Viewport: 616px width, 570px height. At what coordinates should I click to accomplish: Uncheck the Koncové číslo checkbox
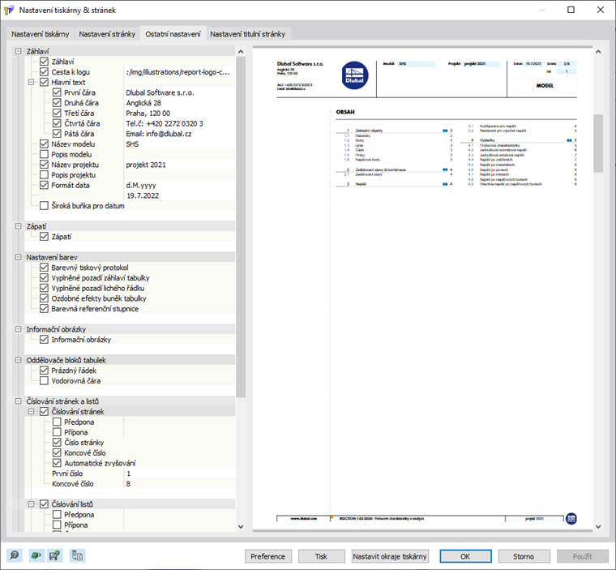57,452
